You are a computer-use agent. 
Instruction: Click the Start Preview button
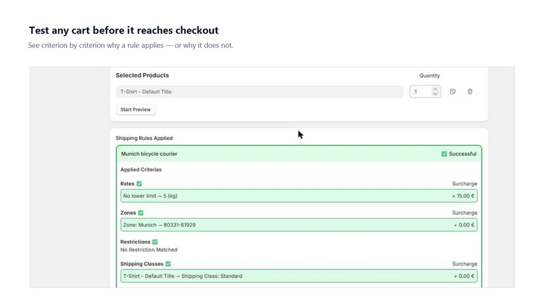pos(136,110)
